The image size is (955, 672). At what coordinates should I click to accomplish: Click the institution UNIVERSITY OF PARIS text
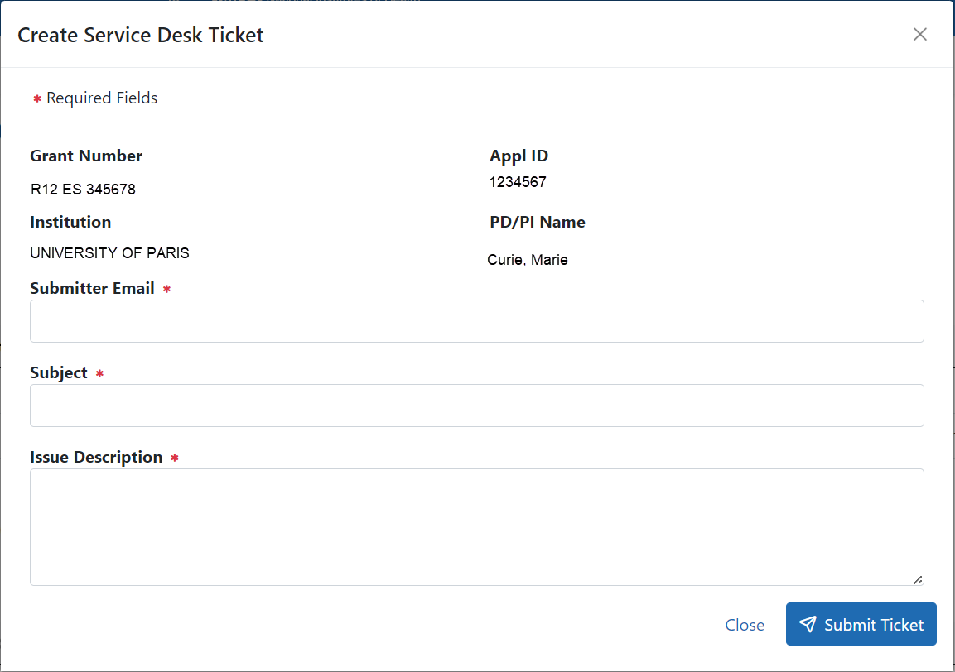(x=109, y=253)
